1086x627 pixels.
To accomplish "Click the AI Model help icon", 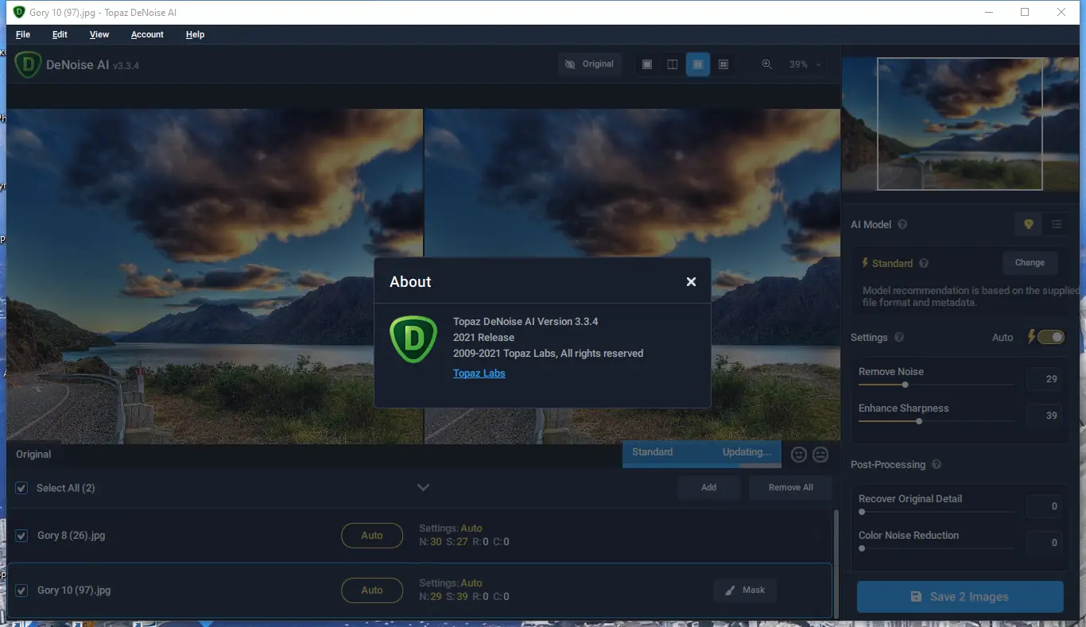I will click(x=902, y=225).
